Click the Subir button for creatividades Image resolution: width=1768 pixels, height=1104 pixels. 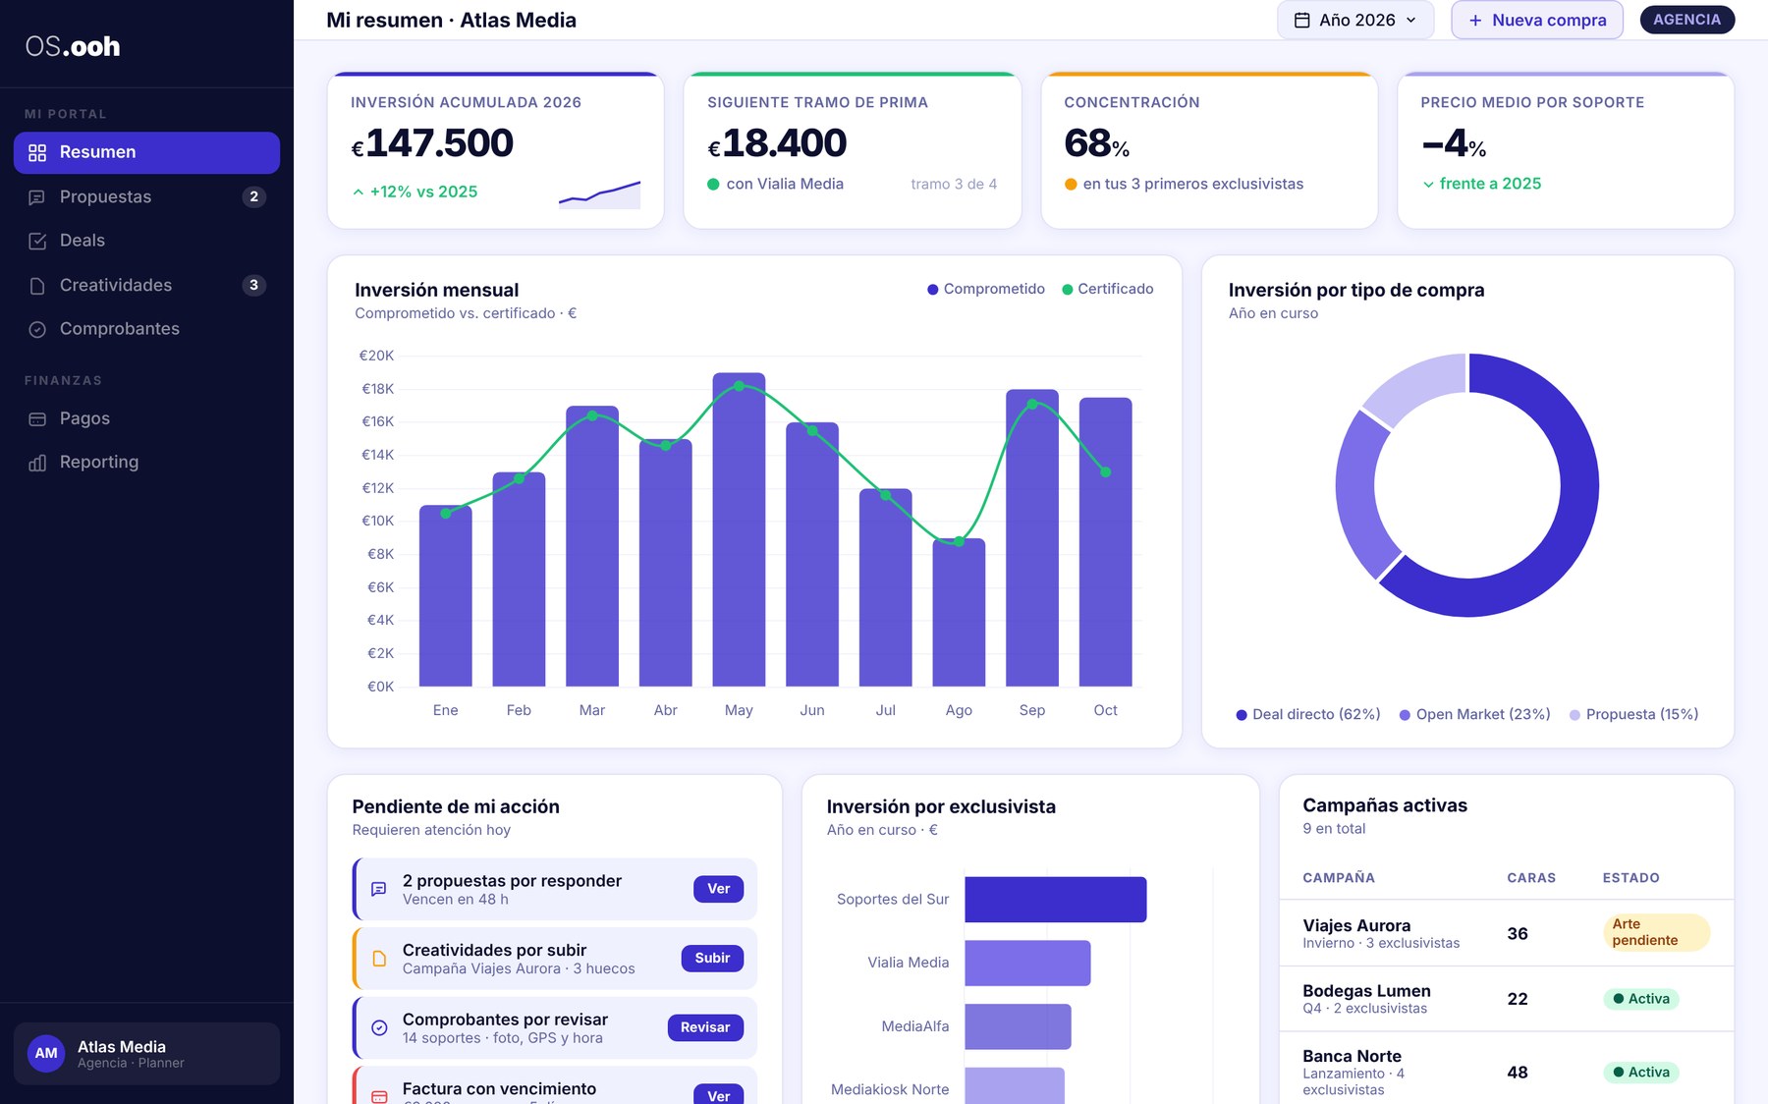coord(712,959)
